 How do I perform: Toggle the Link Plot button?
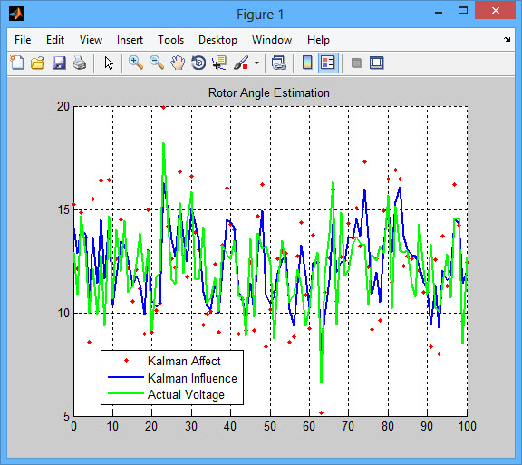pyautogui.click(x=278, y=63)
